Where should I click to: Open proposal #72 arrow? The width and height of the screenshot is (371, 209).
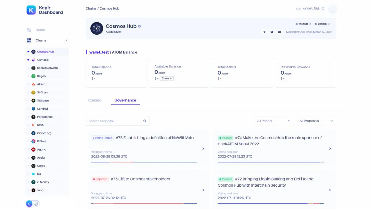pyautogui.click(x=330, y=190)
